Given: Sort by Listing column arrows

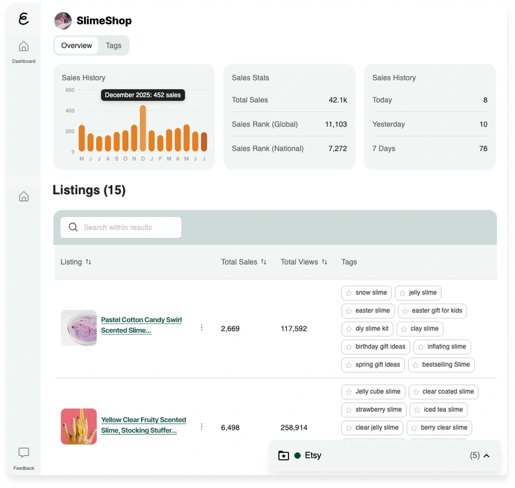Looking at the screenshot, I should click(88, 262).
